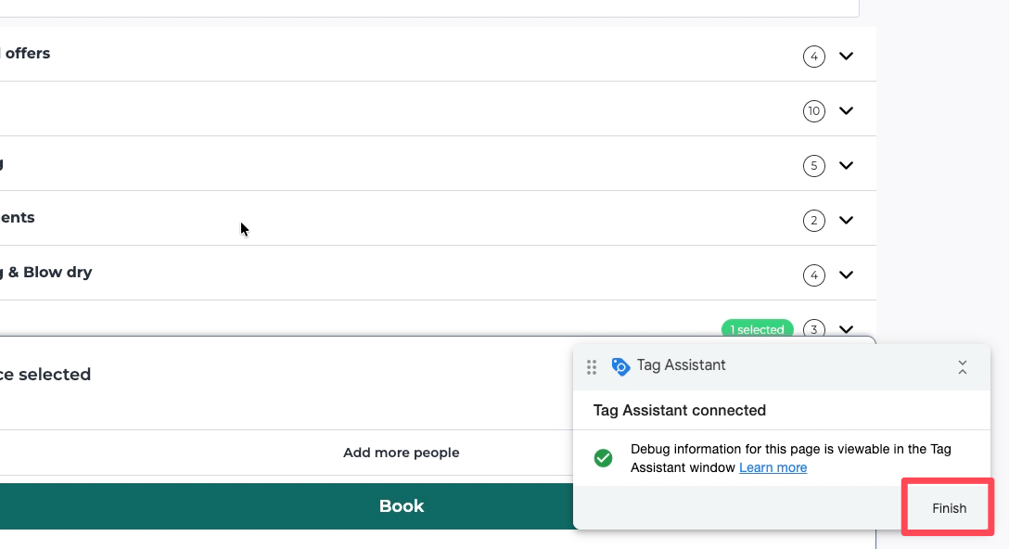Click the count badge showing 2
Image resolution: width=1009 pixels, height=549 pixels.
click(x=813, y=221)
